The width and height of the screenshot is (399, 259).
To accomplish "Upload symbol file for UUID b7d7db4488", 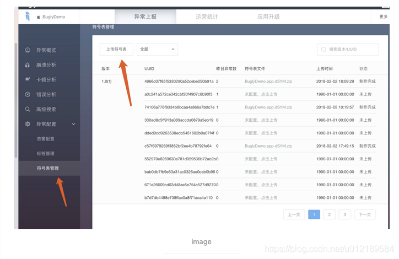I will pyautogui.click(x=261, y=198).
